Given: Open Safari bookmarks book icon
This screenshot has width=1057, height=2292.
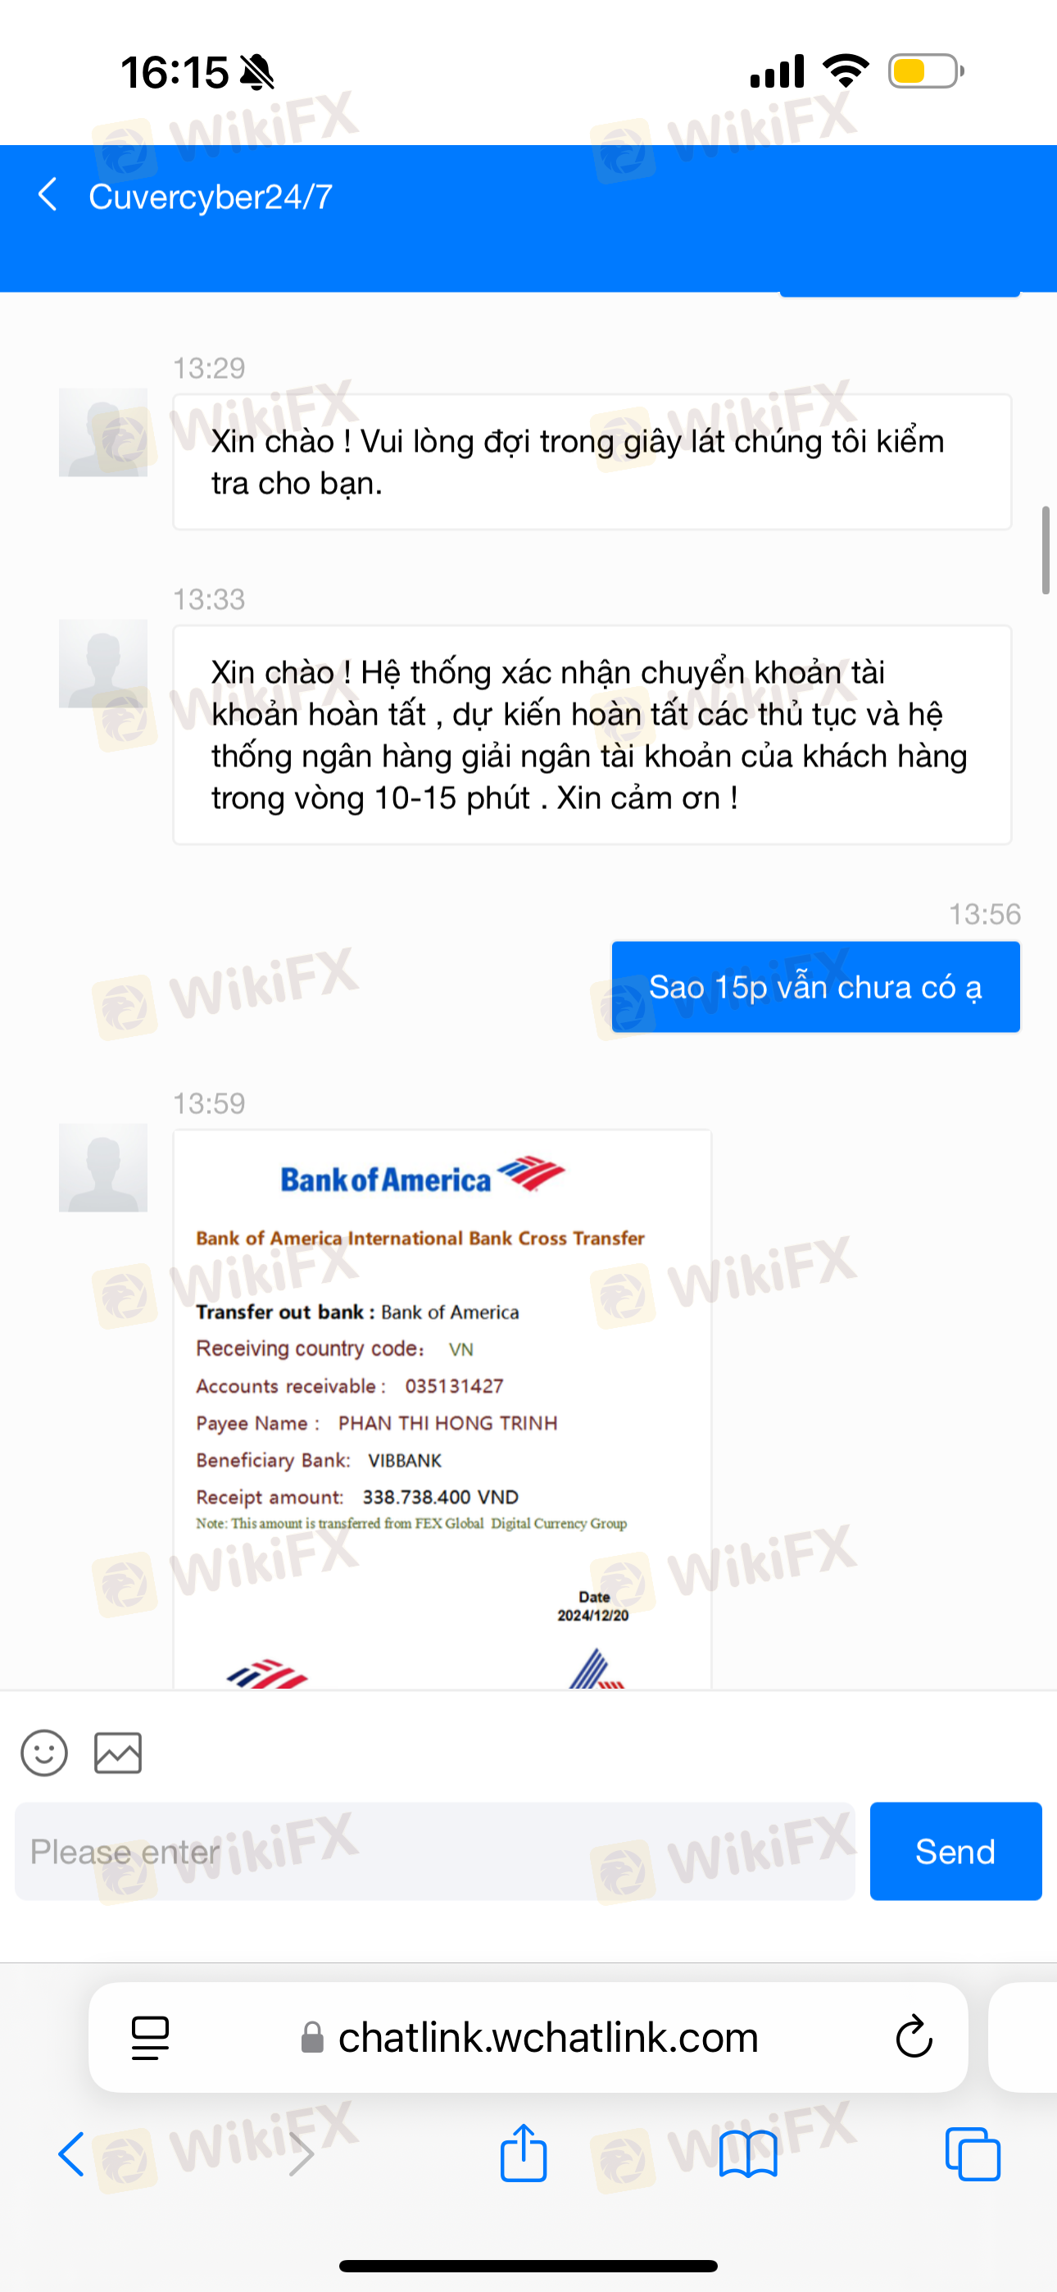Looking at the screenshot, I should pos(748,2156).
